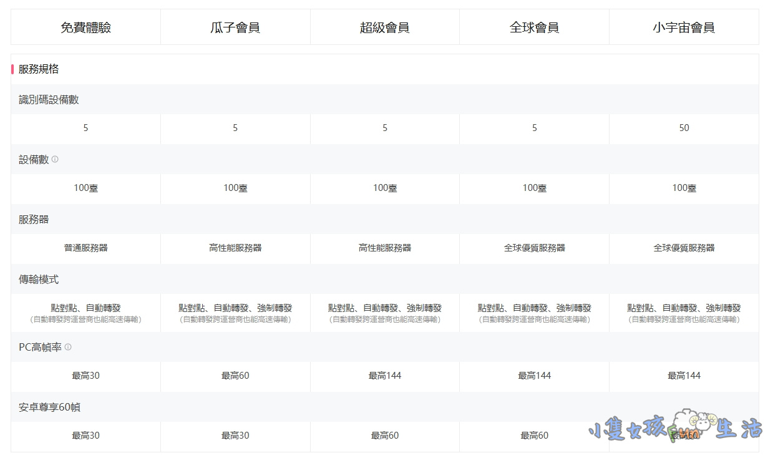This screenshot has width=773, height=458.
Task: Click the 傳輸模式 row label
Action: 39,280
